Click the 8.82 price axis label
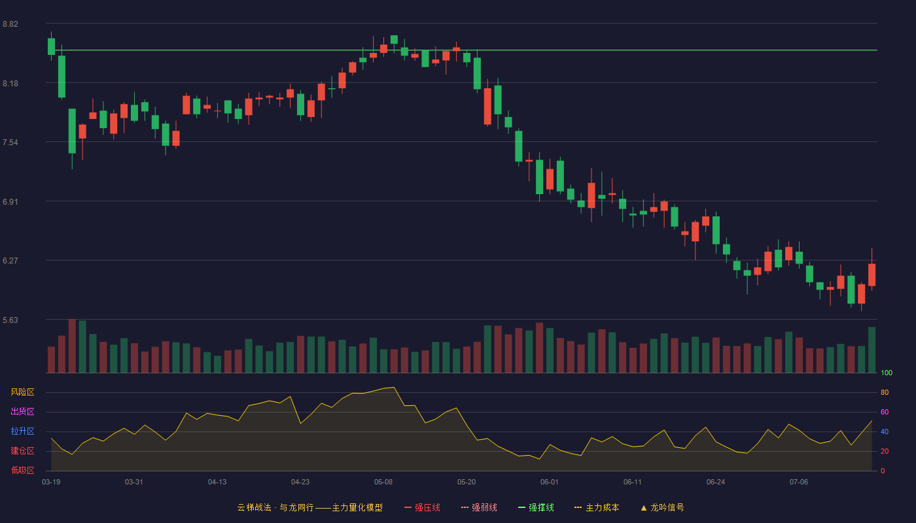 click(x=10, y=24)
